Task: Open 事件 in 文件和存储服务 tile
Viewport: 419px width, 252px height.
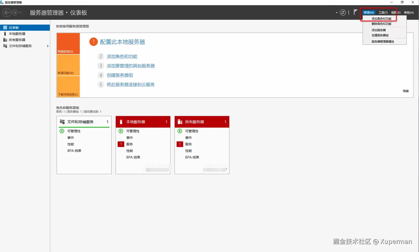Action: click(x=71, y=138)
